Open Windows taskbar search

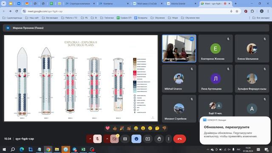[13, 149]
